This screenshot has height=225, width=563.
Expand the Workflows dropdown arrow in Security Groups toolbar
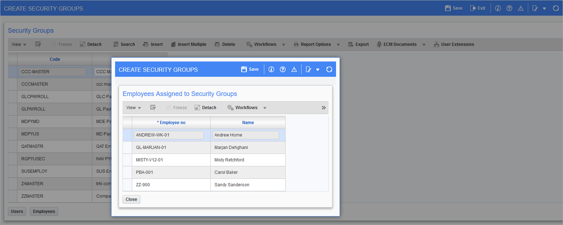[283, 45]
